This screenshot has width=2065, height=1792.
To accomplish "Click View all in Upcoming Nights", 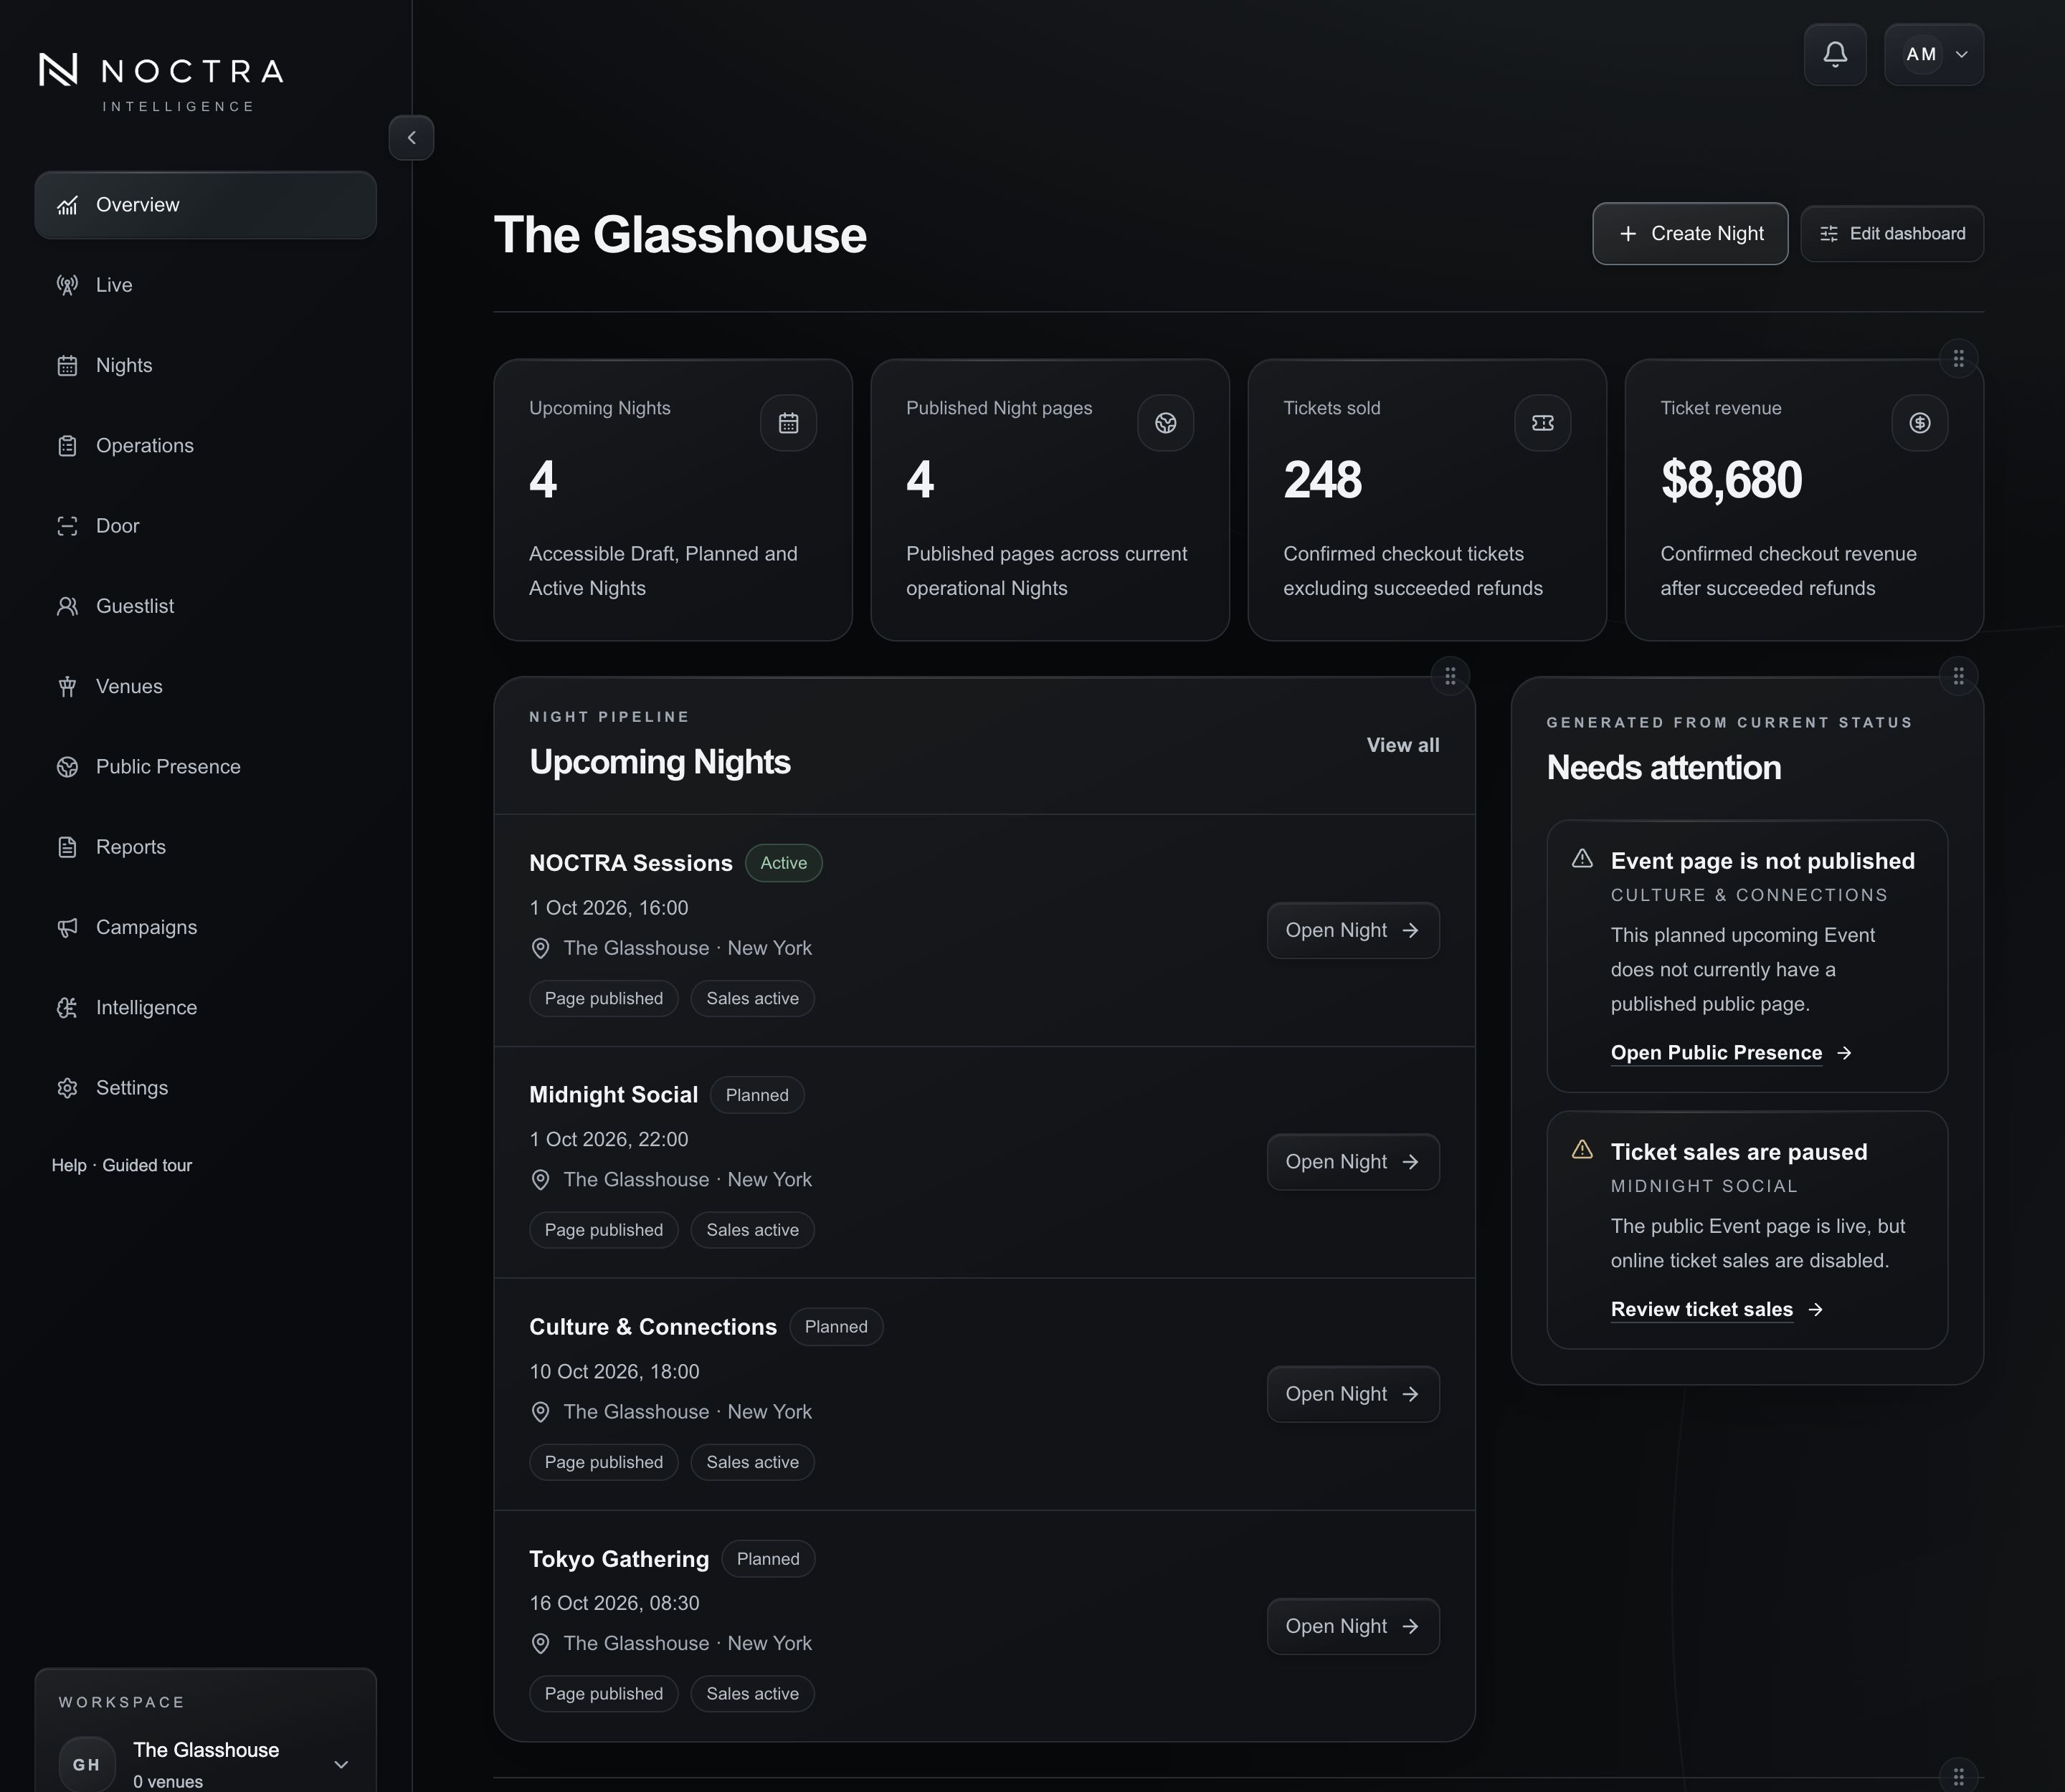I will [1402, 745].
